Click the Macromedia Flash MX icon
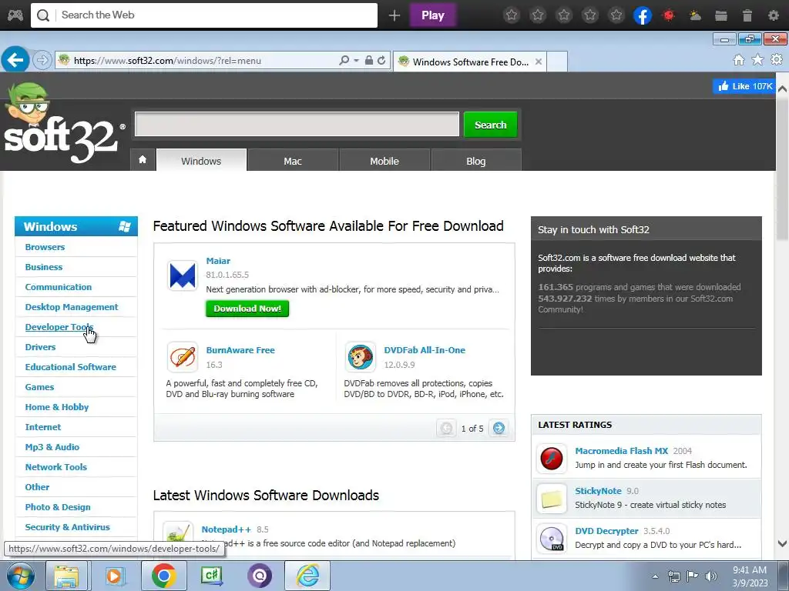 click(x=552, y=459)
